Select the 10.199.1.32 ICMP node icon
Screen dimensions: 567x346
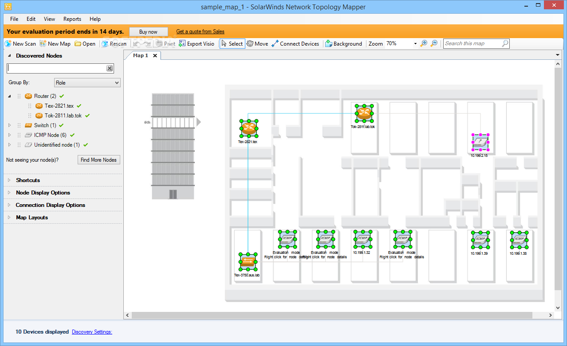click(363, 239)
